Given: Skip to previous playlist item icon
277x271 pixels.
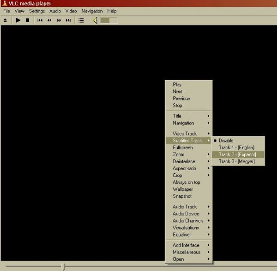Looking at the screenshot, I should pos(40,20).
